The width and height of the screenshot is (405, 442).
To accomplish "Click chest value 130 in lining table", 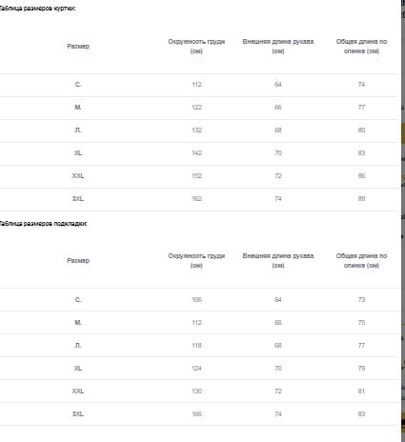I will point(196,392).
